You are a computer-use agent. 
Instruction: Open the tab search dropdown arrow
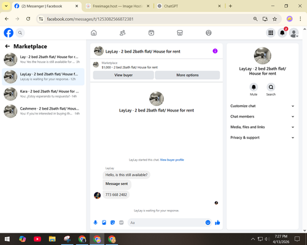6,6
